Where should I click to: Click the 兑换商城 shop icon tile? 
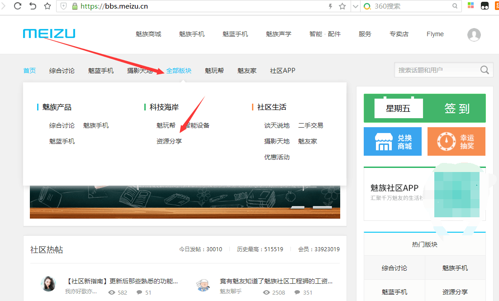pos(392,141)
